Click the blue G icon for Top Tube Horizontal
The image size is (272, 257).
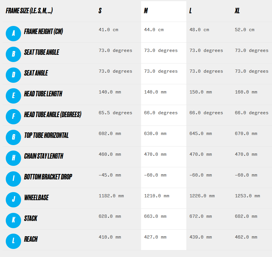13,137
